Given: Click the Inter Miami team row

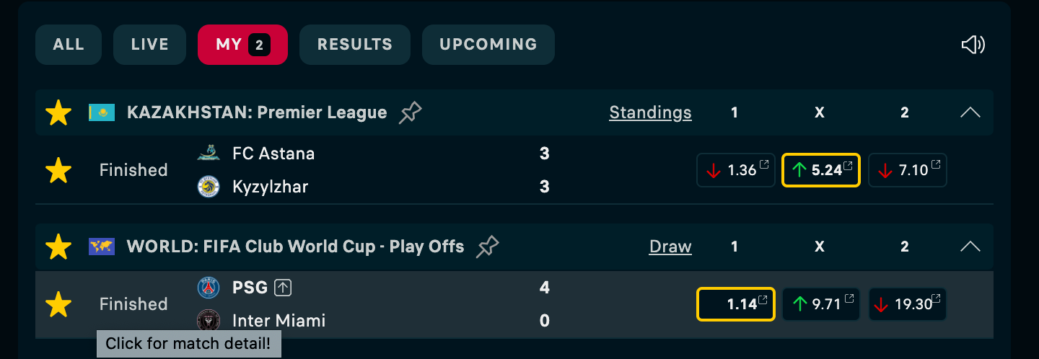Looking at the screenshot, I should coord(374,321).
